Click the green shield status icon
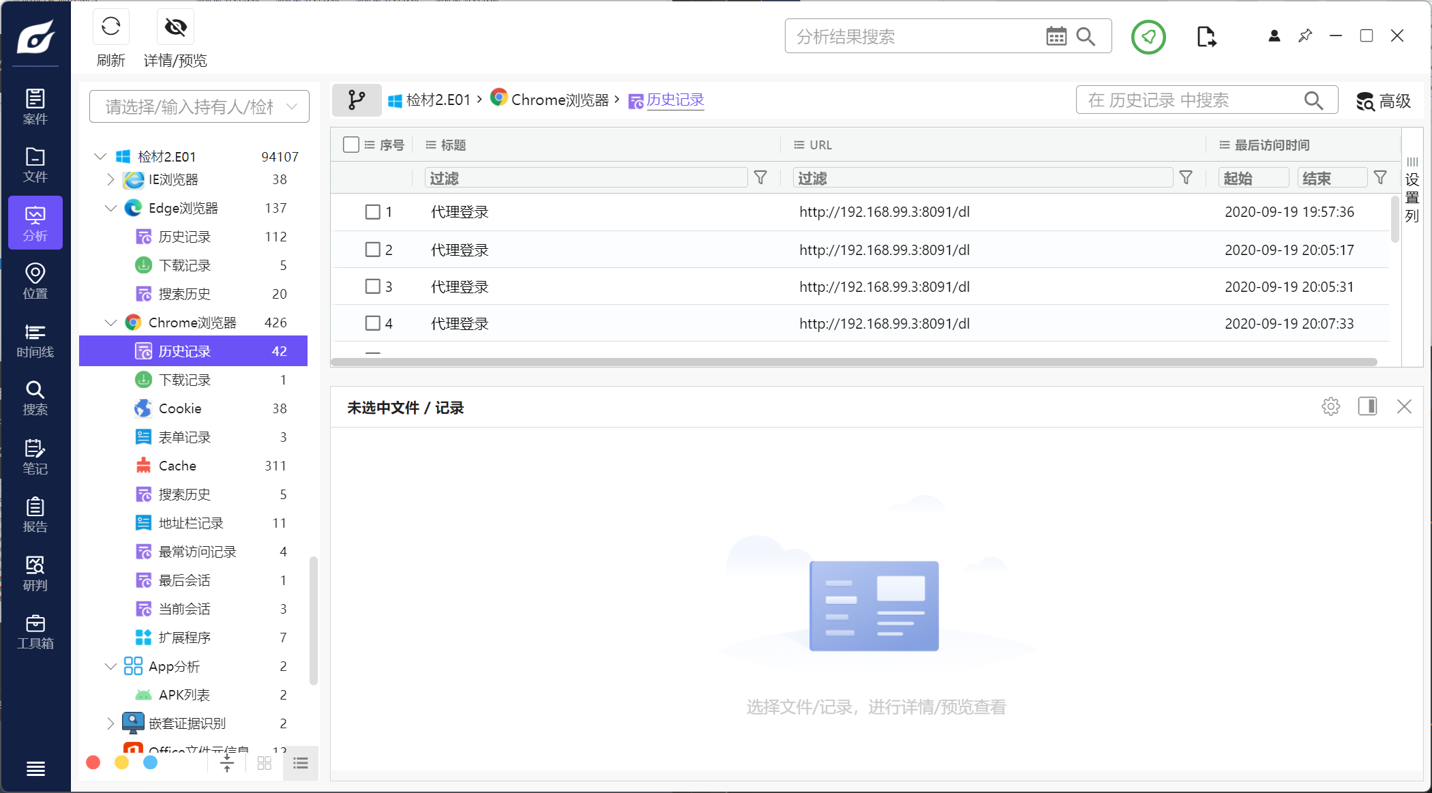Viewport: 1432px width, 793px height. pyautogui.click(x=1148, y=37)
